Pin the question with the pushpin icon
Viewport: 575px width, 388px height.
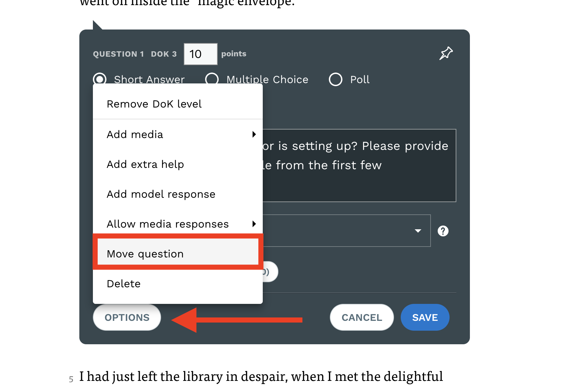[x=446, y=54]
